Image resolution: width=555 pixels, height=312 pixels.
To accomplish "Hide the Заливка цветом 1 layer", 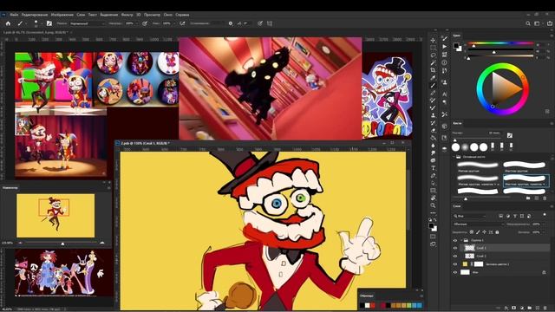I will point(455,264).
